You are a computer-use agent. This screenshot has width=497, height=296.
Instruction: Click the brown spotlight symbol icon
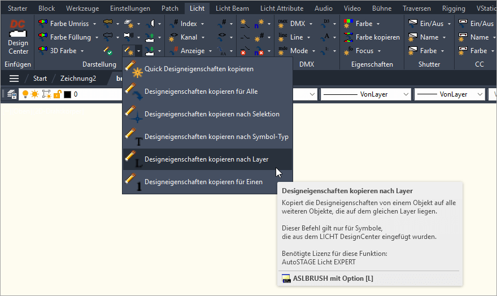[x=108, y=23]
